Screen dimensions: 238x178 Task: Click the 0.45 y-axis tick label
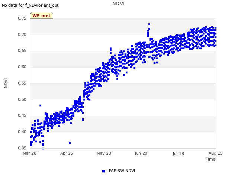pyautogui.click(x=22, y=116)
